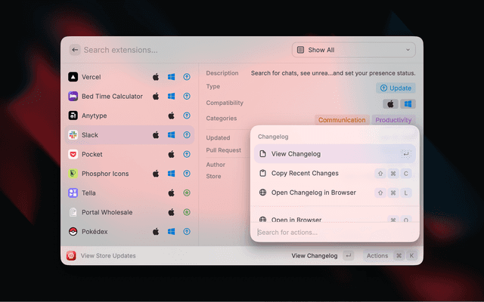The width and height of the screenshot is (484, 302).
Task: Click the Pokédex Poké Ball icon
Action: (x=73, y=232)
